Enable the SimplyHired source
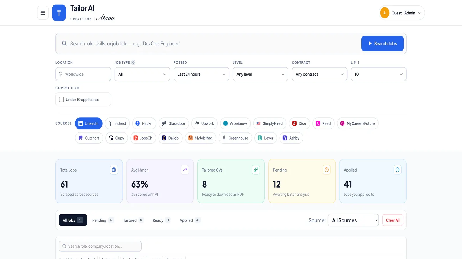Viewport: 462px width, 259px height. click(x=270, y=123)
